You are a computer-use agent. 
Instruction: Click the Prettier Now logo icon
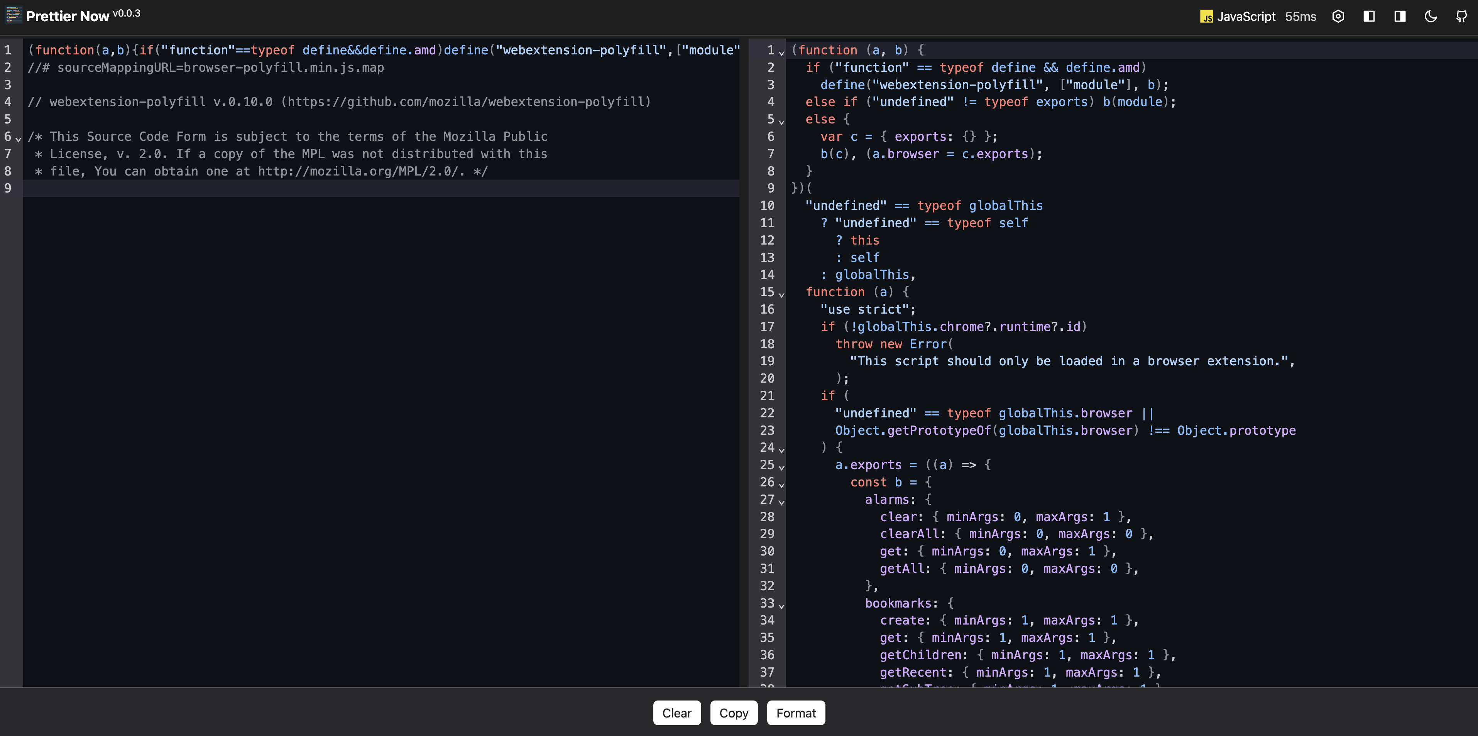coord(13,15)
